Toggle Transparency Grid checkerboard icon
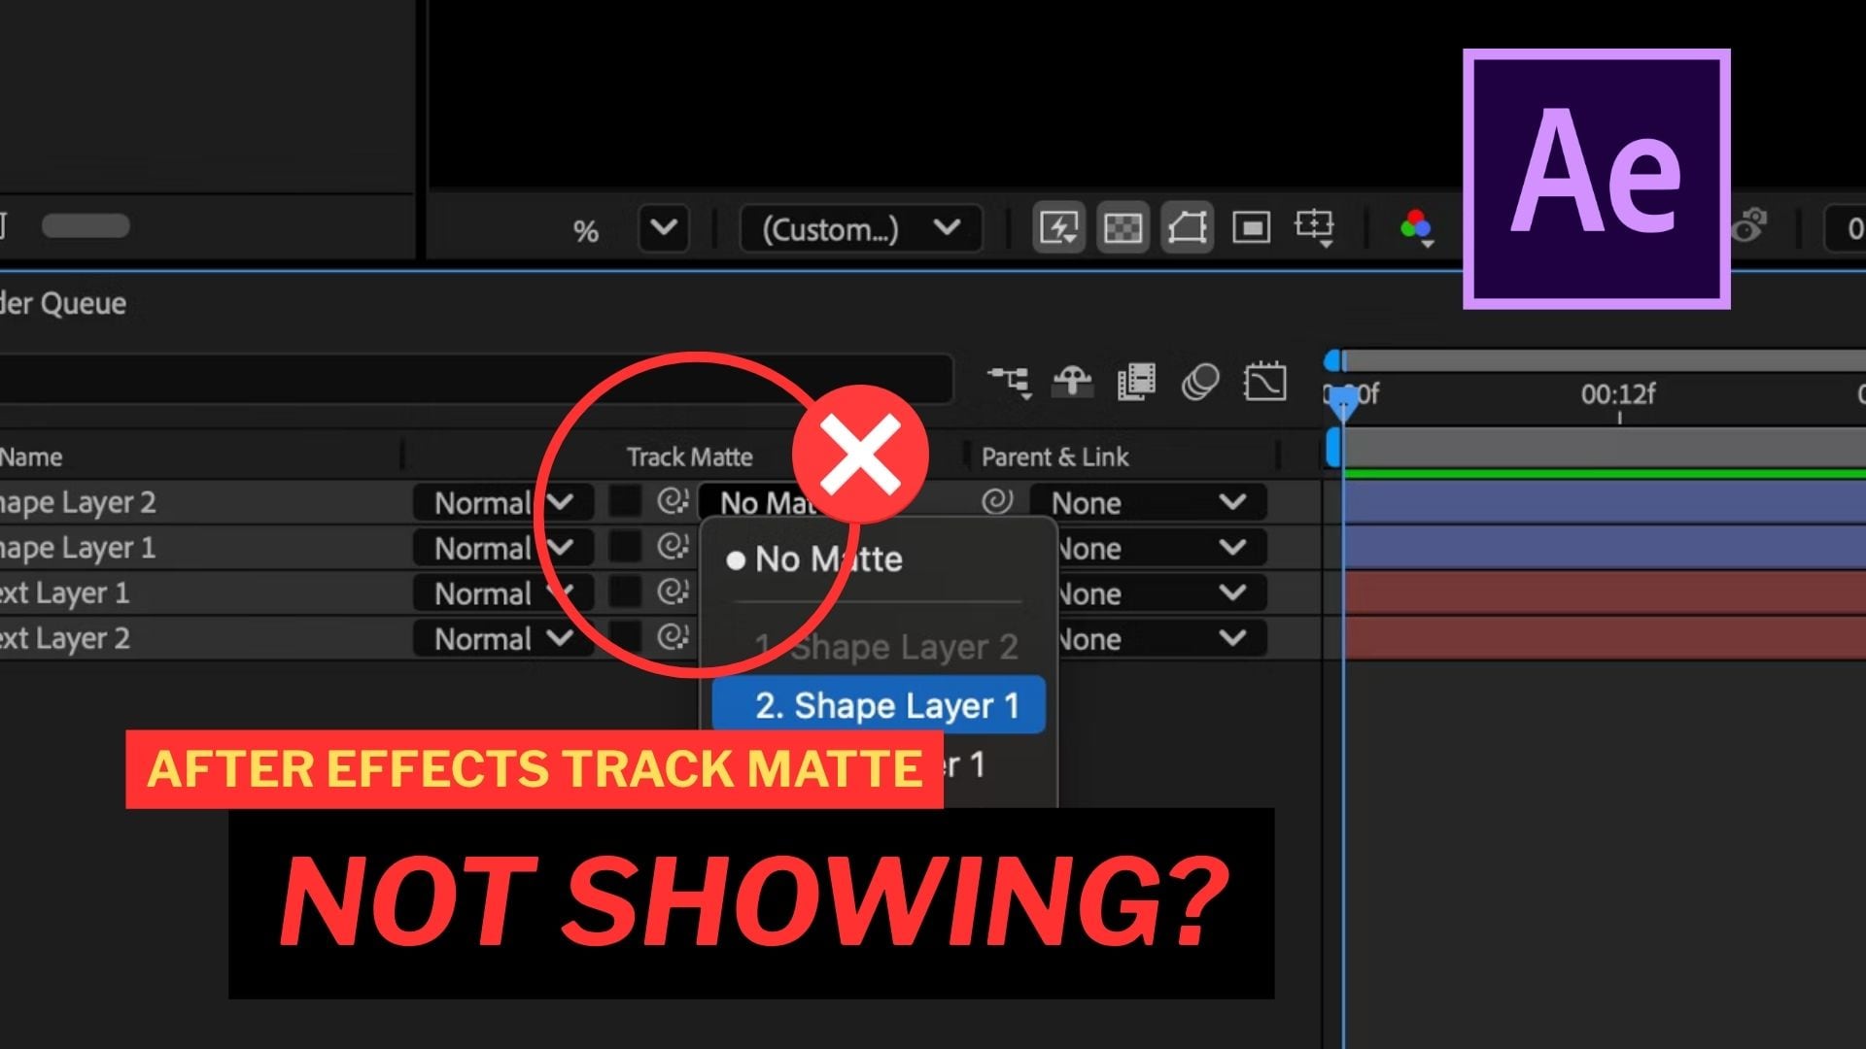This screenshot has width=1866, height=1049. click(1123, 228)
